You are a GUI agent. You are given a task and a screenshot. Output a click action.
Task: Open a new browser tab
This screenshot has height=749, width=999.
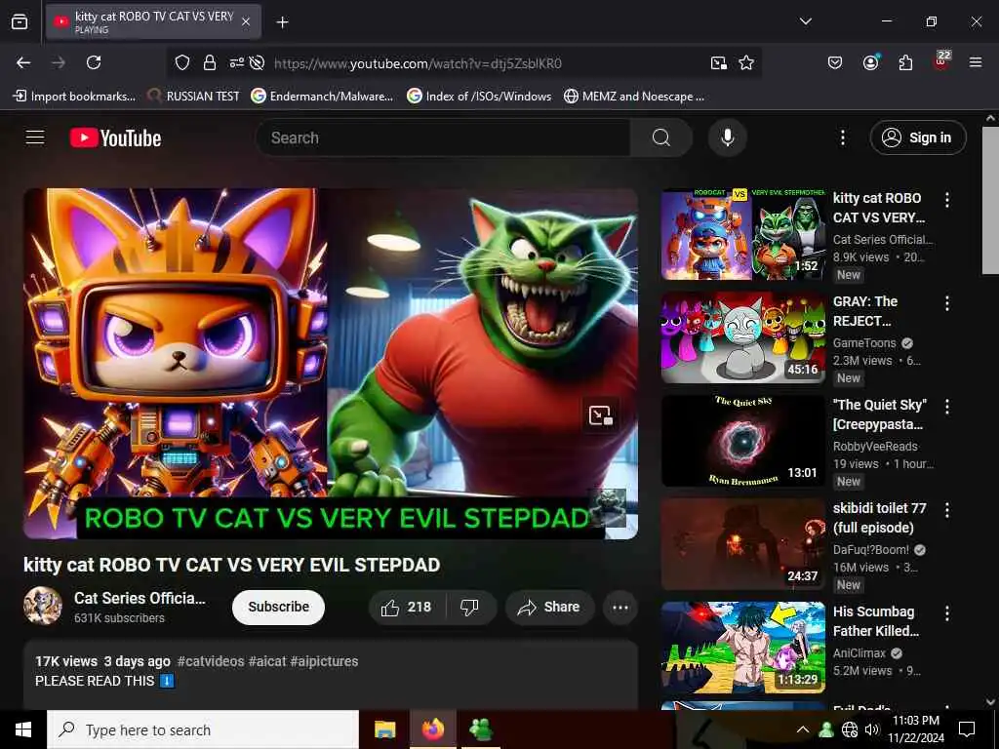[x=282, y=22]
